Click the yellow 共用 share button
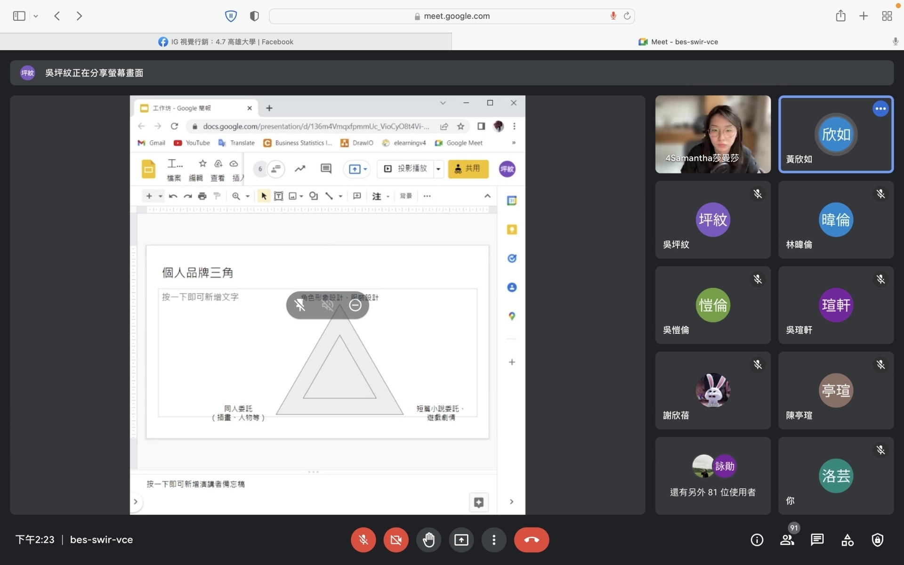Image resolution: width=904 pixels, height=565 pixels. (x=468, y=169)
